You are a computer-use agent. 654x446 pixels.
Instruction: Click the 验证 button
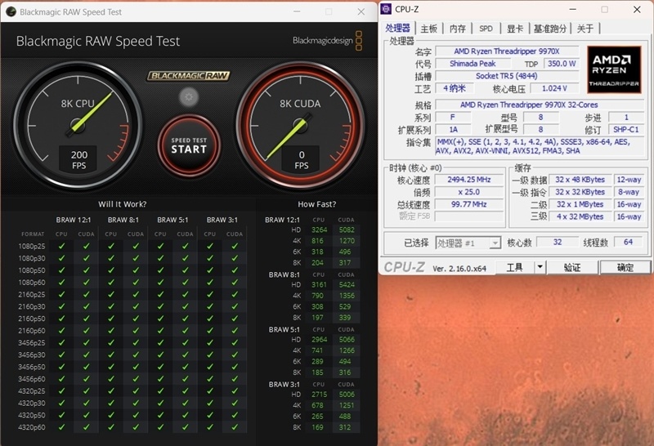[572, 267]
